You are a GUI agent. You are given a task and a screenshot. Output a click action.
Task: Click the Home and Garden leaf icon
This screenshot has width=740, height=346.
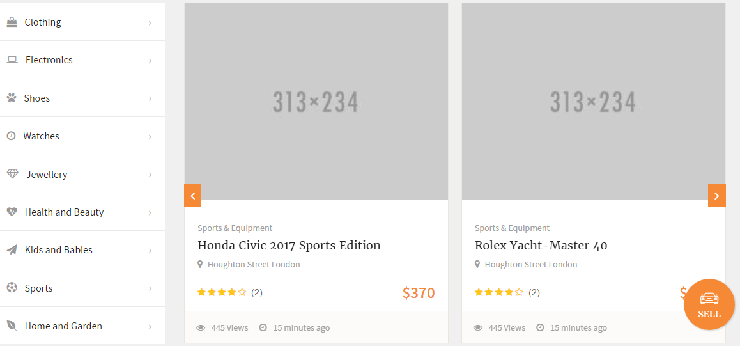pyautogui.click(x=12, y=326)
